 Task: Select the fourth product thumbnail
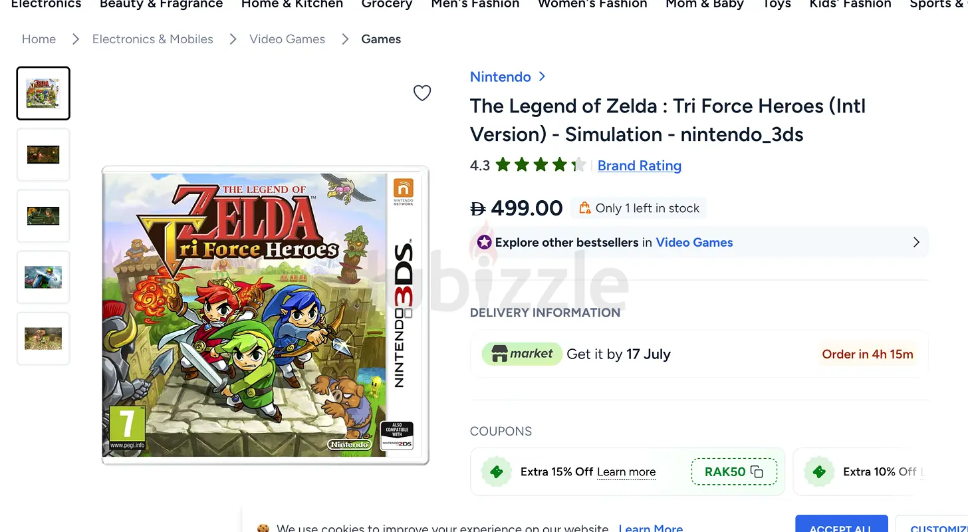(x=43, y=277)
